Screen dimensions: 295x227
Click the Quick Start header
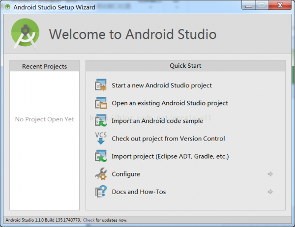tap(185, 66)
